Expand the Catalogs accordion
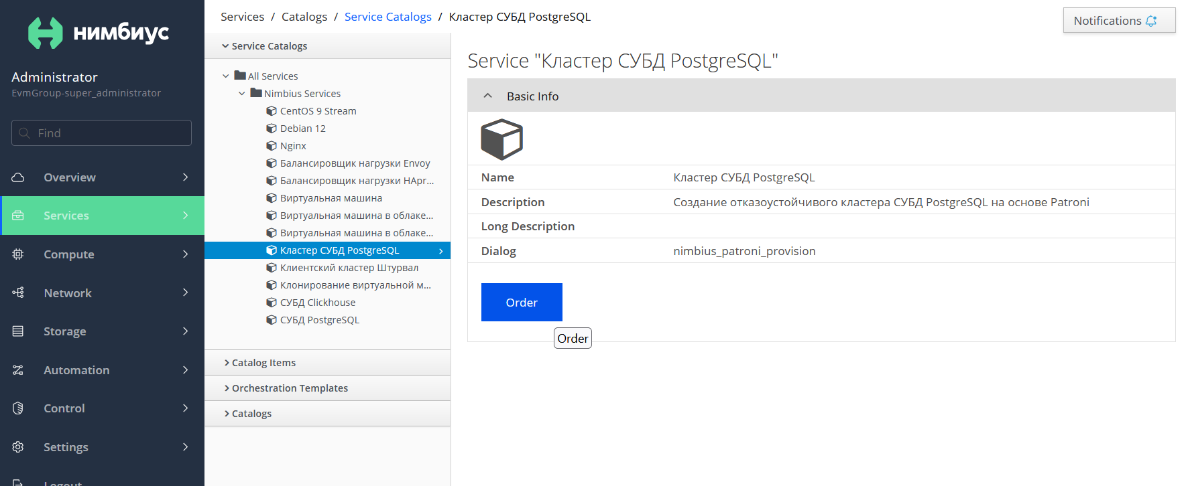Screen dimensions: 1188x486 227,414
